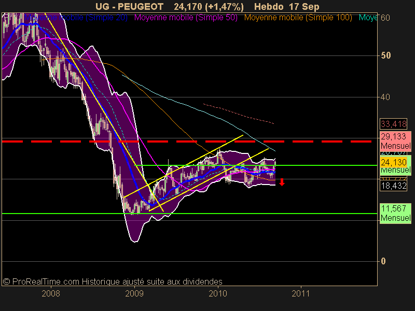This screenshot has width=415, height=311.
Task: Click the 2008 label on the time axis
Action: coord(51,293)
